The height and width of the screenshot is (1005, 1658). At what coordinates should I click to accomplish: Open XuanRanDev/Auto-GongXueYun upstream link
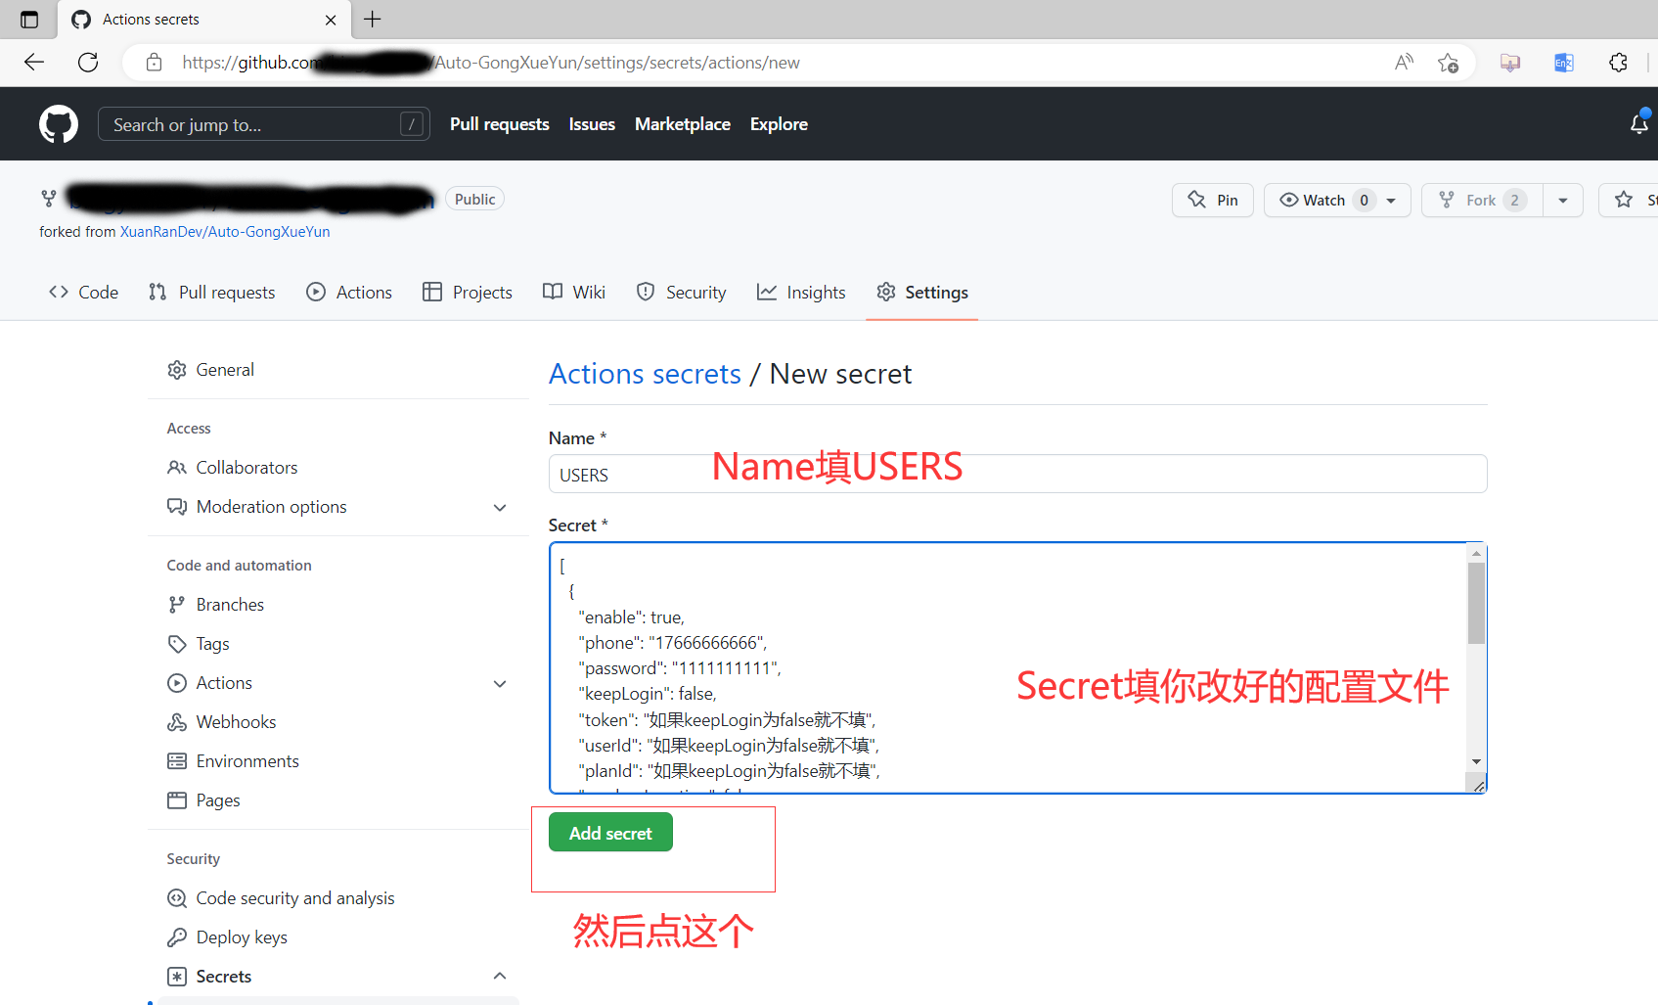[x=225, y=232]
